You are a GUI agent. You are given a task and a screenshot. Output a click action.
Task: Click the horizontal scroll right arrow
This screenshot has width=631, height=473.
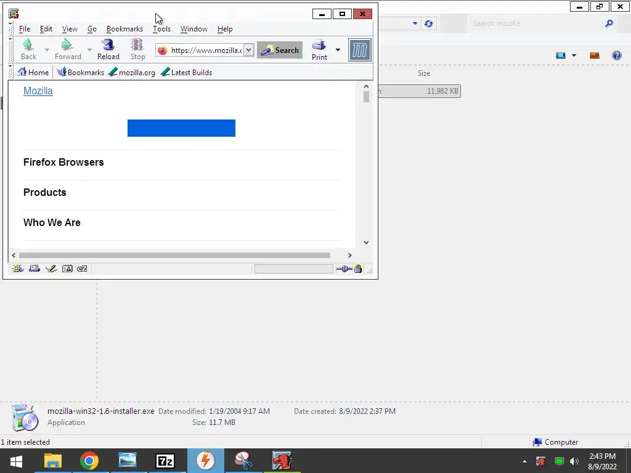pyautogui.click(x=350, y=256)
